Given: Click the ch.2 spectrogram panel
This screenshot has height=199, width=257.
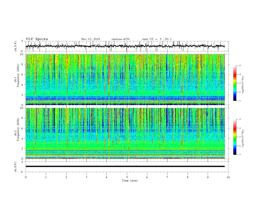Looking at the screenshot, I should (125, 133).
